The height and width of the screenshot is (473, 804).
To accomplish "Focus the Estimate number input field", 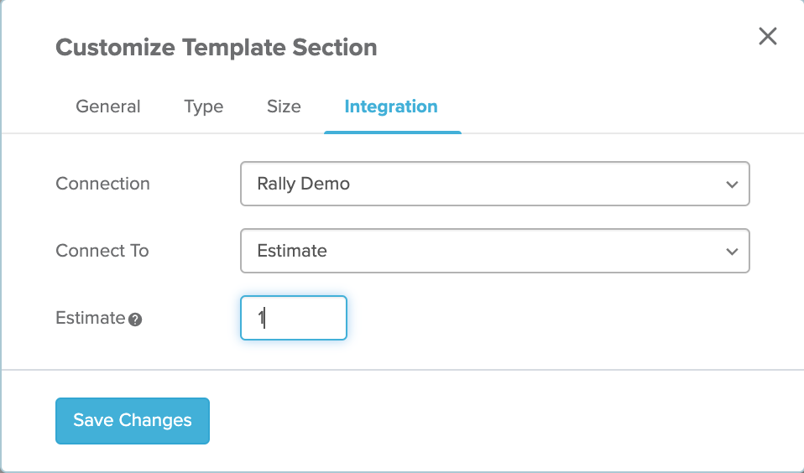I will pos(294,318).
